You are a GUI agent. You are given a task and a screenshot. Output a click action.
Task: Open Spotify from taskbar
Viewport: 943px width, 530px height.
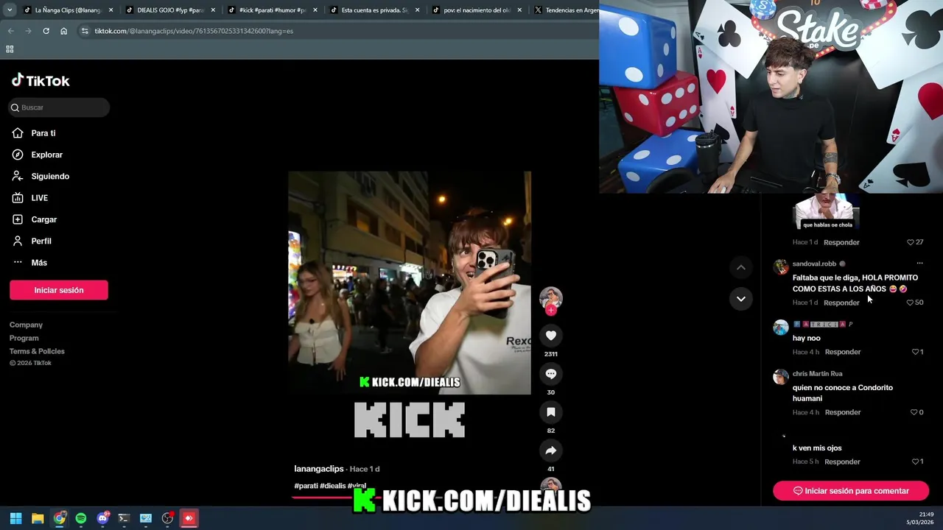pos(81,518)
